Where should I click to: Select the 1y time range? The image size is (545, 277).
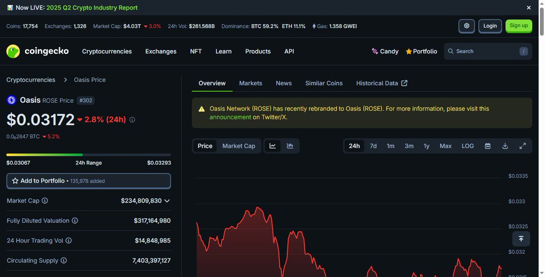pos(426,146)
